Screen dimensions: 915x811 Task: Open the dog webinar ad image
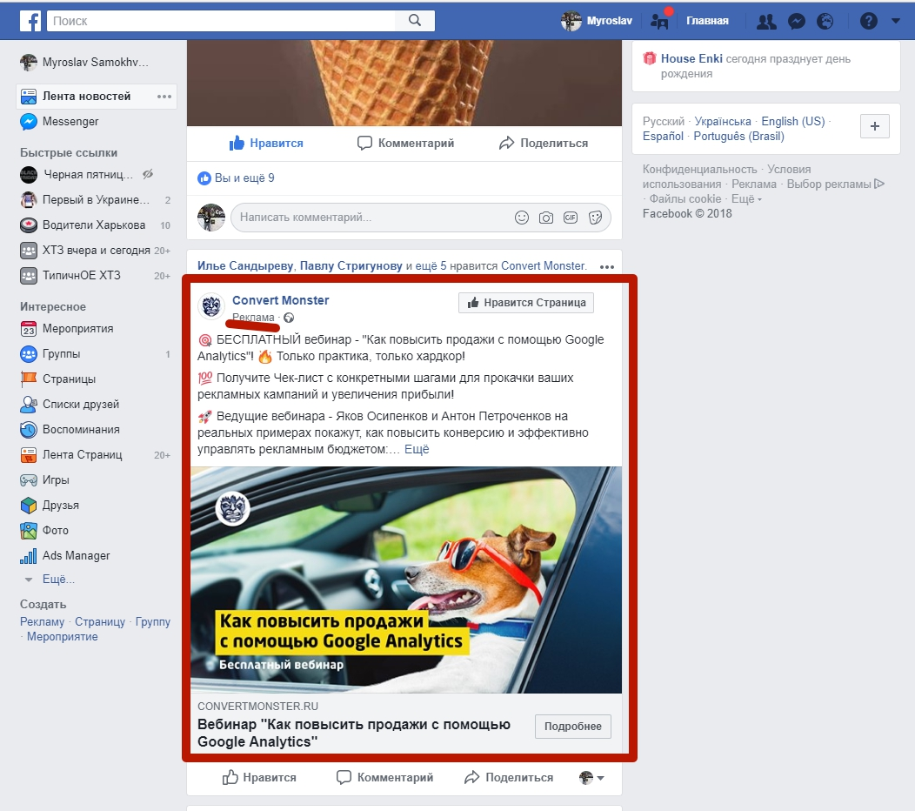[x=406, y=580]
